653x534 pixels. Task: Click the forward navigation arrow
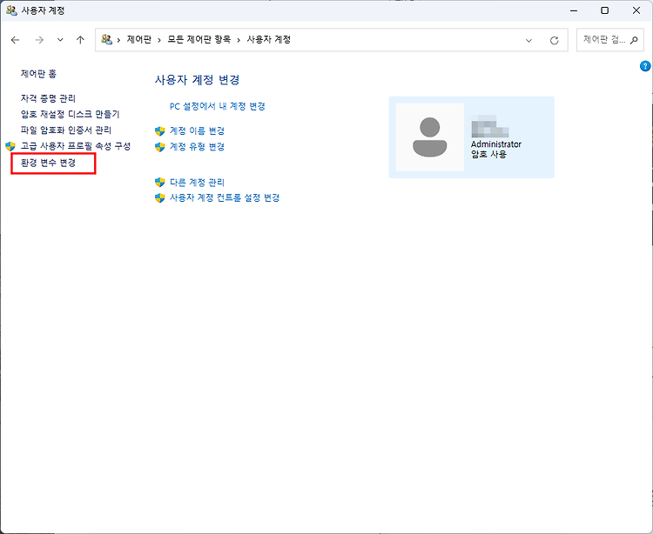(x=39, y=40)
